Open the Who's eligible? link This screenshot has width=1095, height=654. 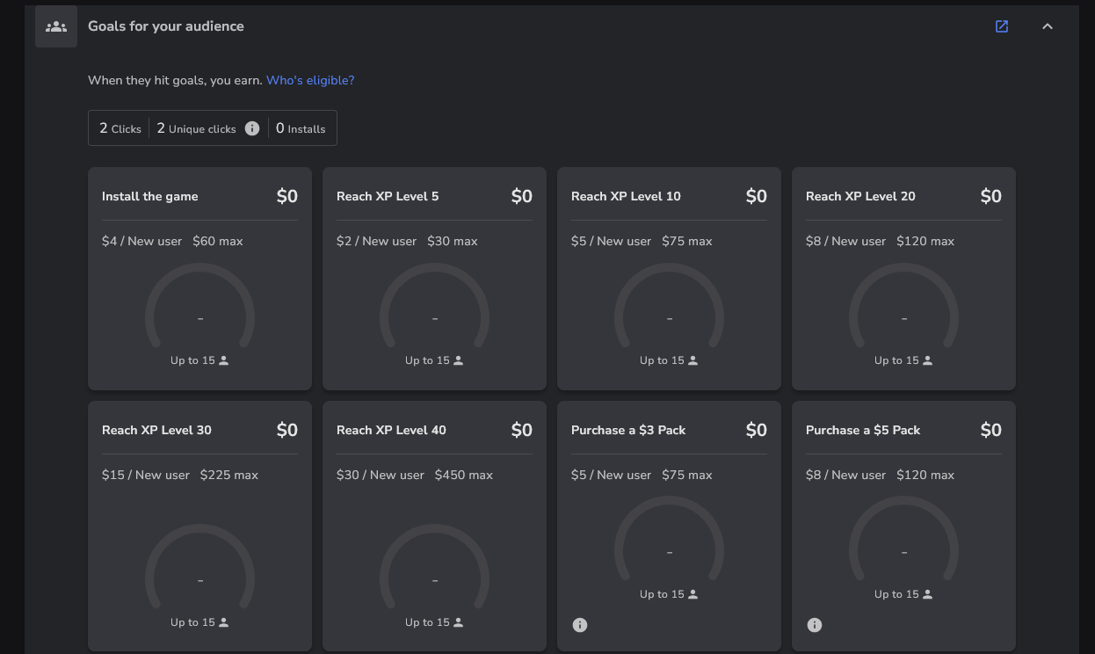[x=310, y=80]
